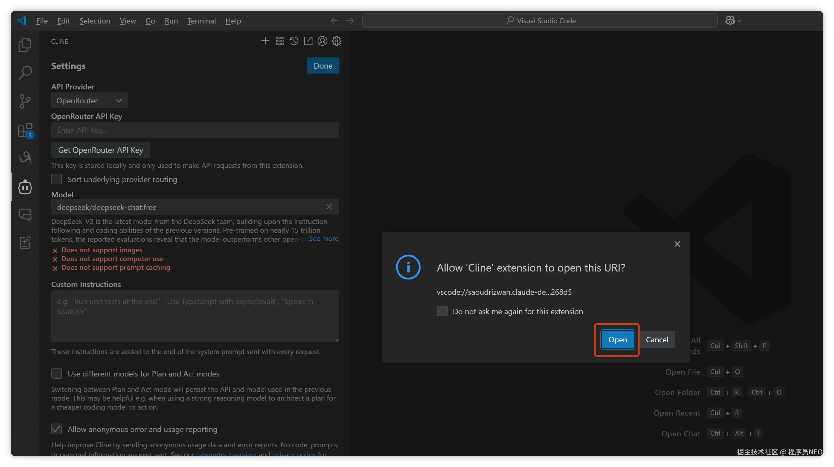This screenshot has height=467, width=834.
Task: Click the OpenRouter API Key input field
Action: (x=195, y=130)
